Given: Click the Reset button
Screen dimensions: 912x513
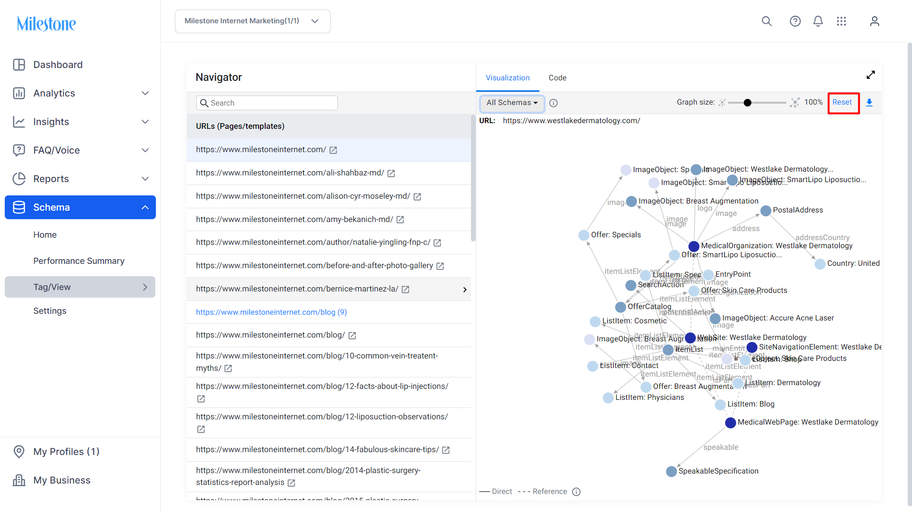Looking at the screenshot, I should (x=842, y=102).
